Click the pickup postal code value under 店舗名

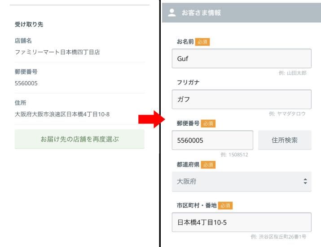click(x=26, y=83)
